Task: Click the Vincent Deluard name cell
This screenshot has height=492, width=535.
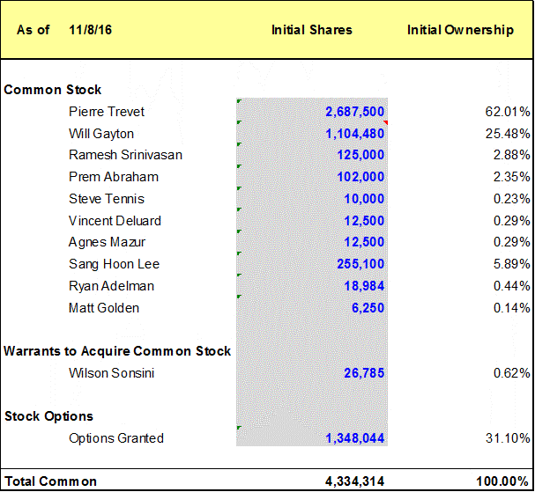Action: point(115,221)
